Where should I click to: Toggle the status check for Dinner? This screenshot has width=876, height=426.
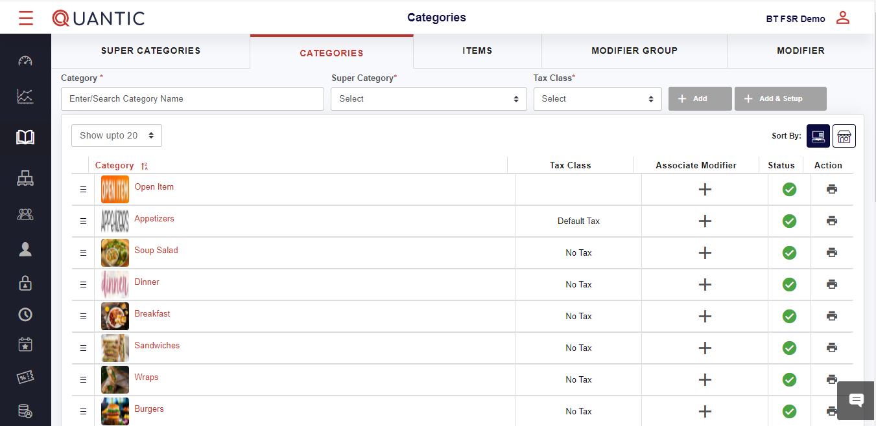click(789, 284)
